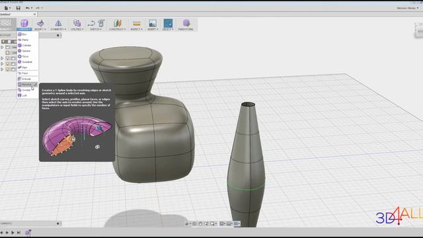Viewport: 423px width, 238px height.
Task: Click the Orbit navigation icon
Action: [187, 223]
